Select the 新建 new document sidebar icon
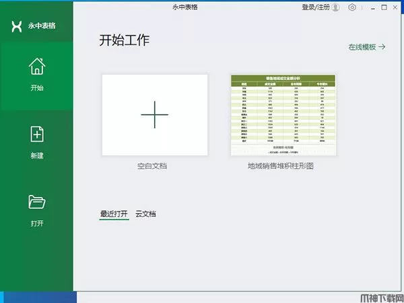The image size is (404, 303). coord(37,134)
